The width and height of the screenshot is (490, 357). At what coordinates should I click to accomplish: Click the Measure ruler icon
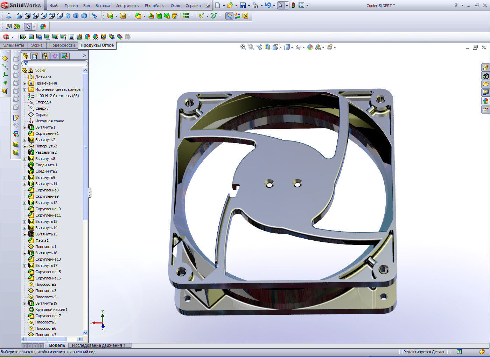coord(229,16)
